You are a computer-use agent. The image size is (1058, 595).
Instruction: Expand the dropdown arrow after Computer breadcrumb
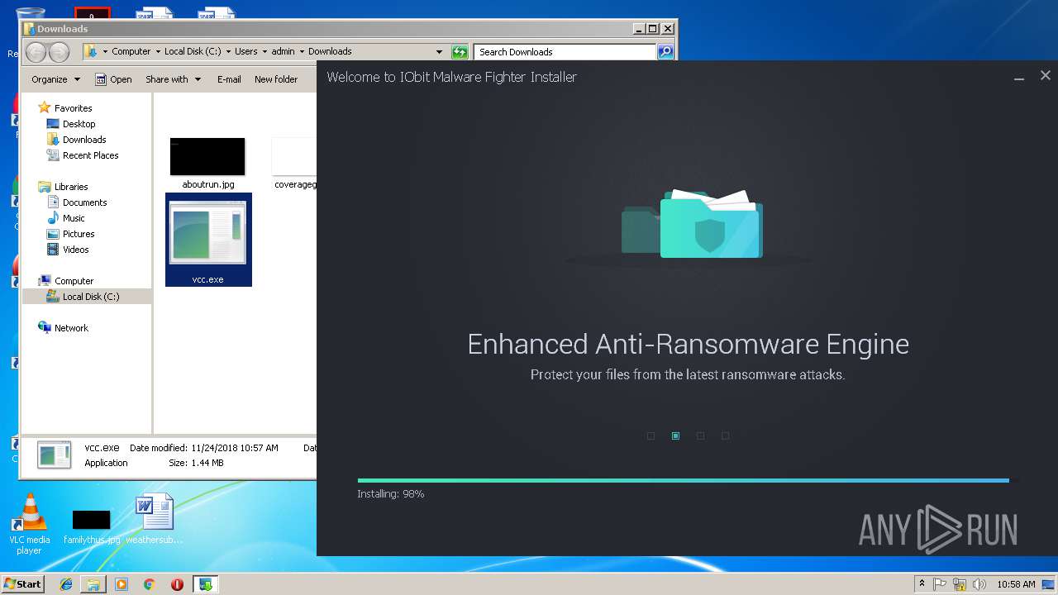click(x=157, y=51)
